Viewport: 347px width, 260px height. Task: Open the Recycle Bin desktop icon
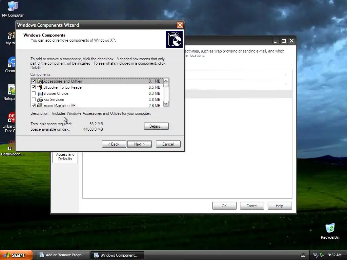tap(330, 231)
